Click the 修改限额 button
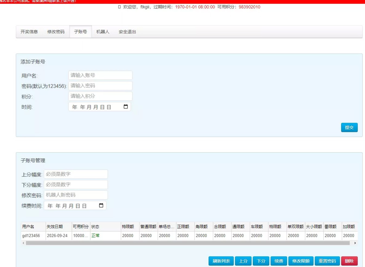This screenshot has height=267, width=365. [301, 261]
